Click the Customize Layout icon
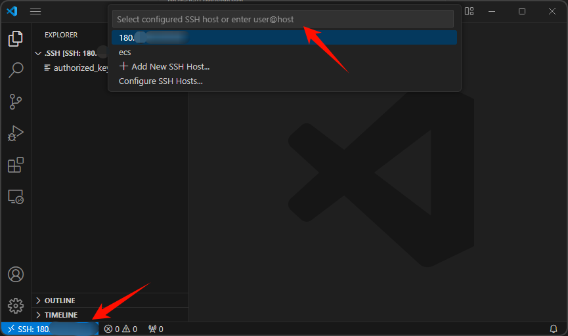 point(469,11)
